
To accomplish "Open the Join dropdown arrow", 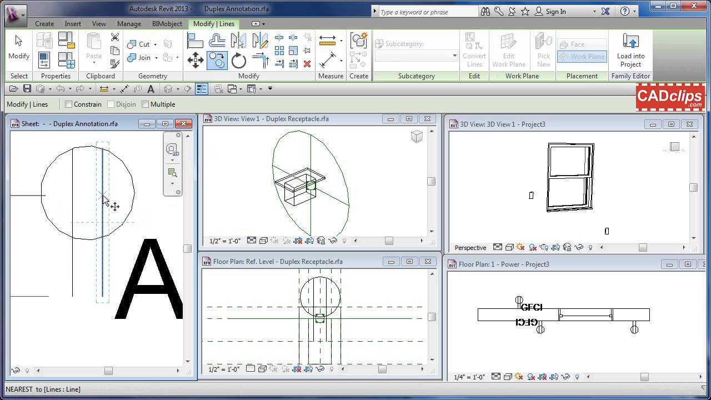I will coord(156,58).
